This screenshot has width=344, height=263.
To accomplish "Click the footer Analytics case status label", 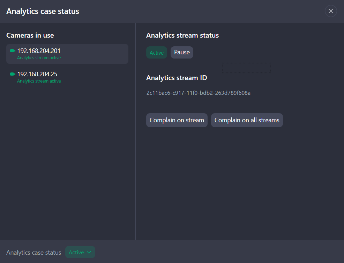I will tap(33, 253).
